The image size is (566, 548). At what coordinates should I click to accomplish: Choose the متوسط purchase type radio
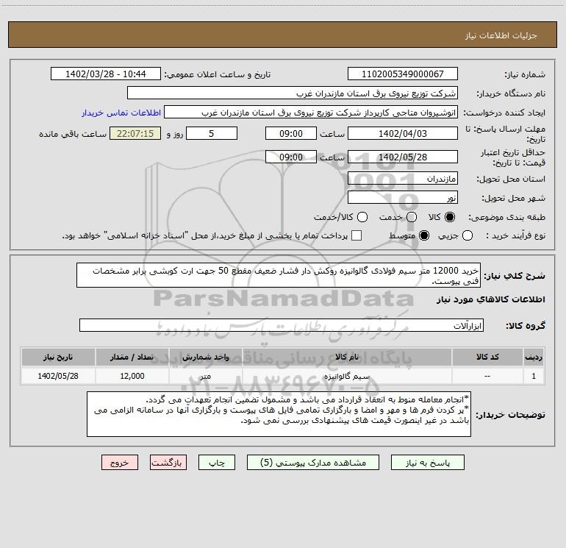coord(424,235)
